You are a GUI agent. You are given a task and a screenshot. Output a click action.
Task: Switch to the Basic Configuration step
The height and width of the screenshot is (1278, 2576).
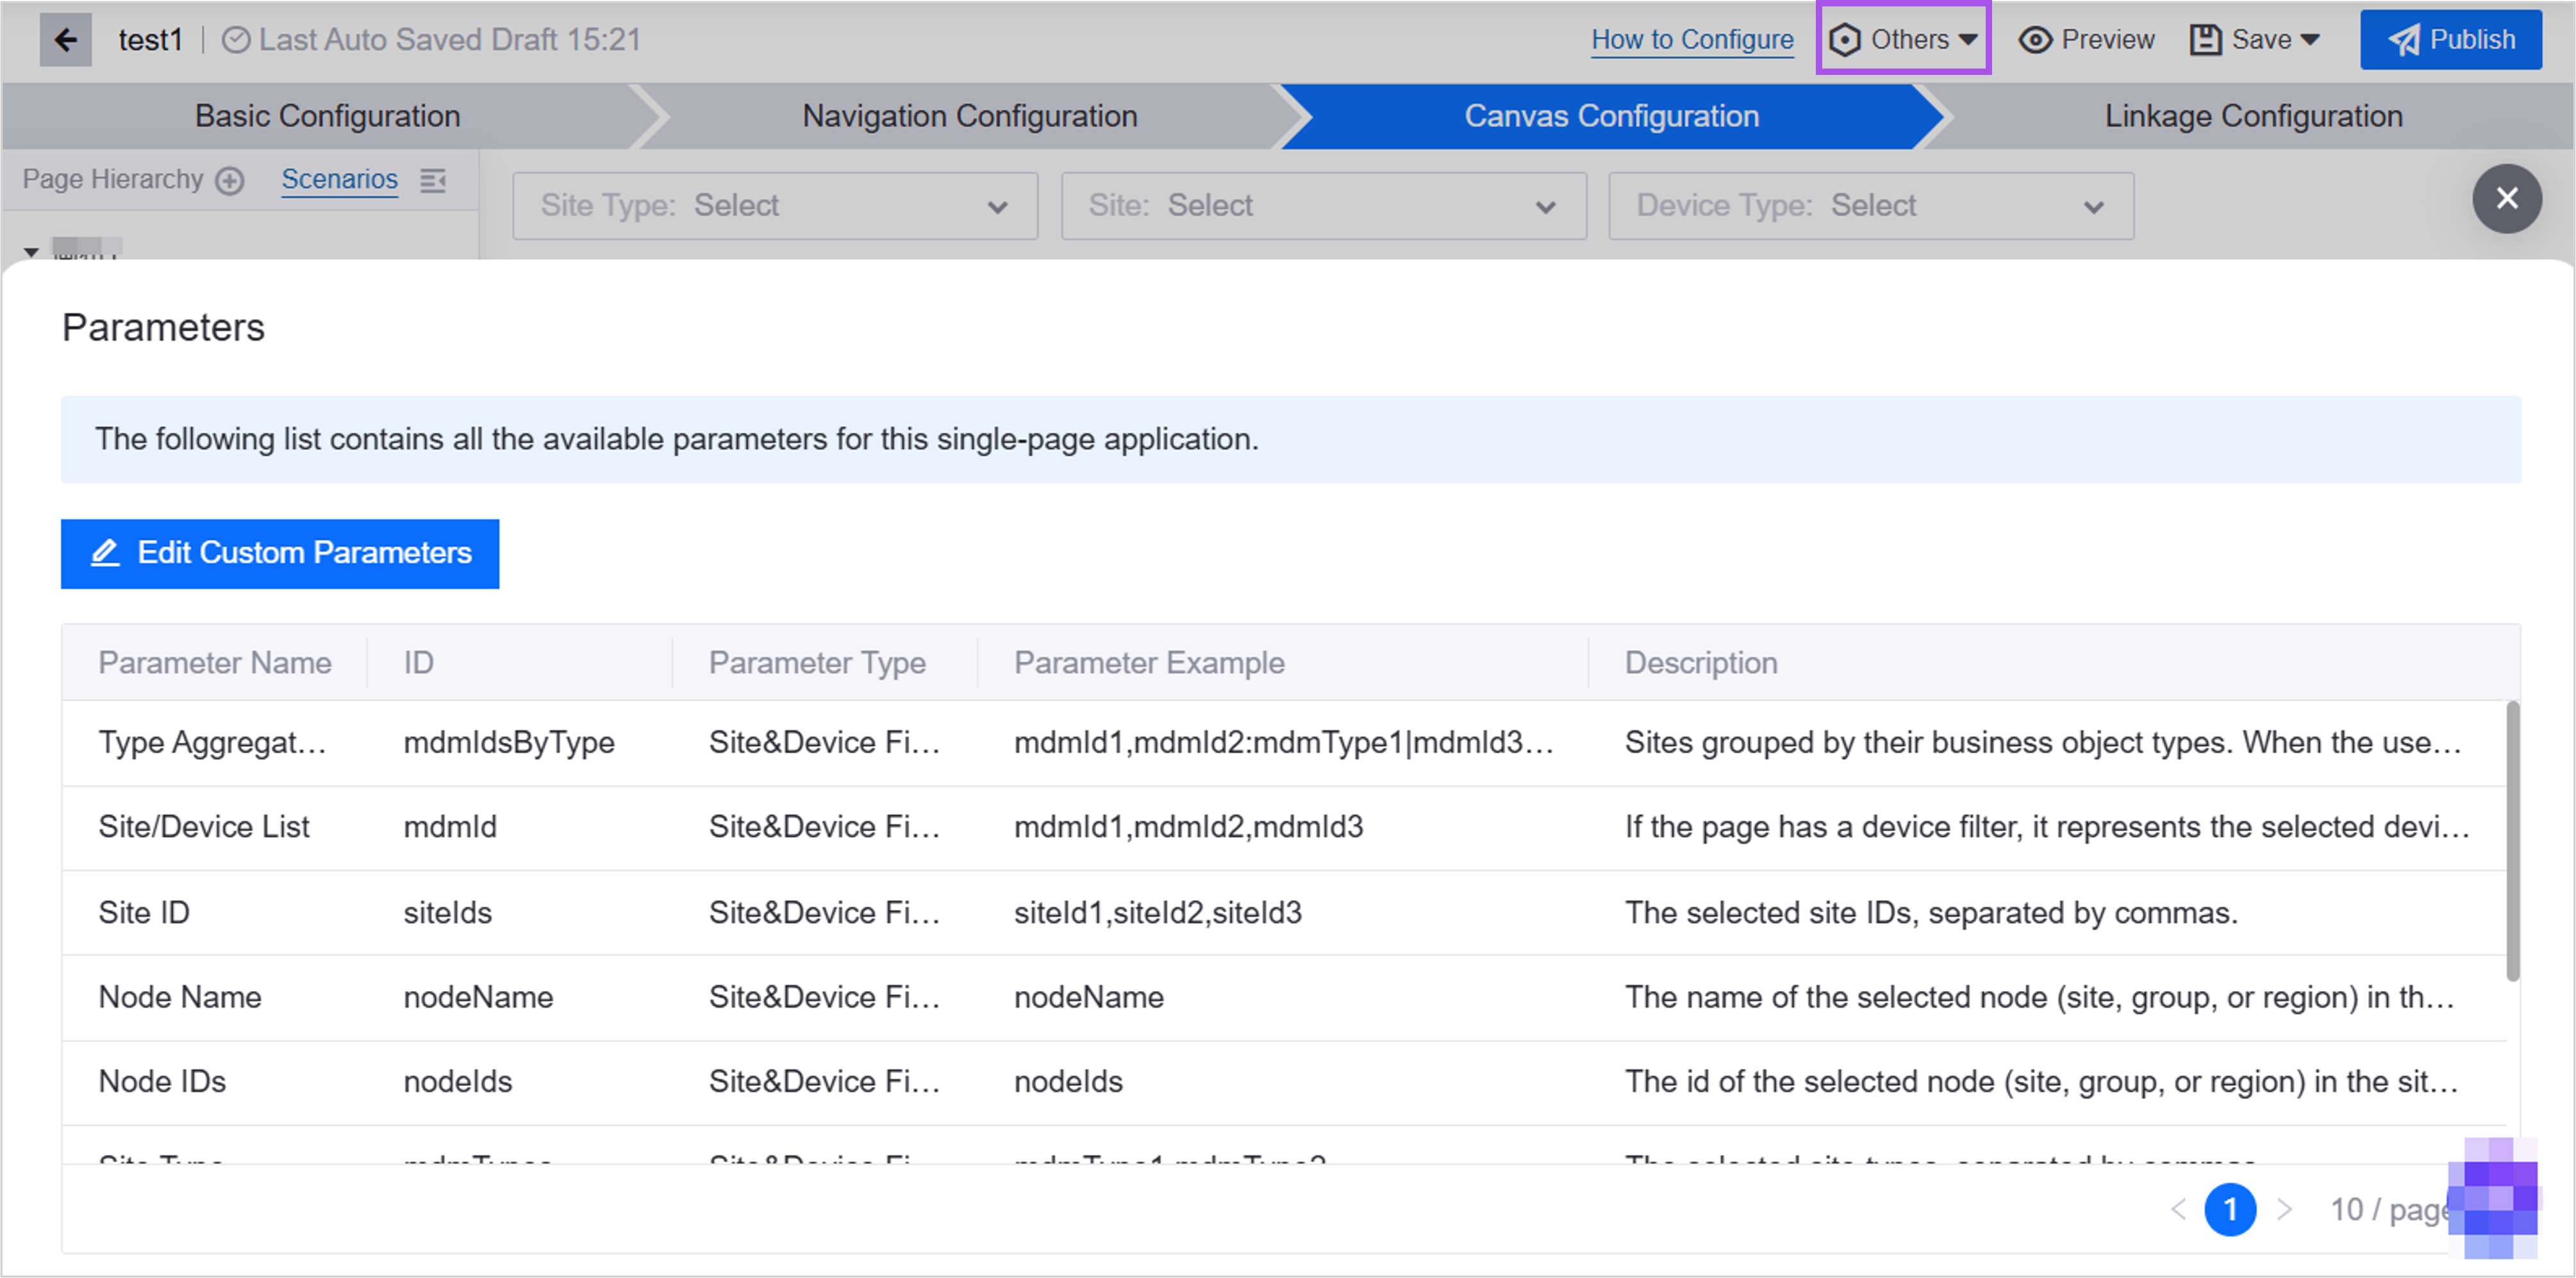pos(327,116)
